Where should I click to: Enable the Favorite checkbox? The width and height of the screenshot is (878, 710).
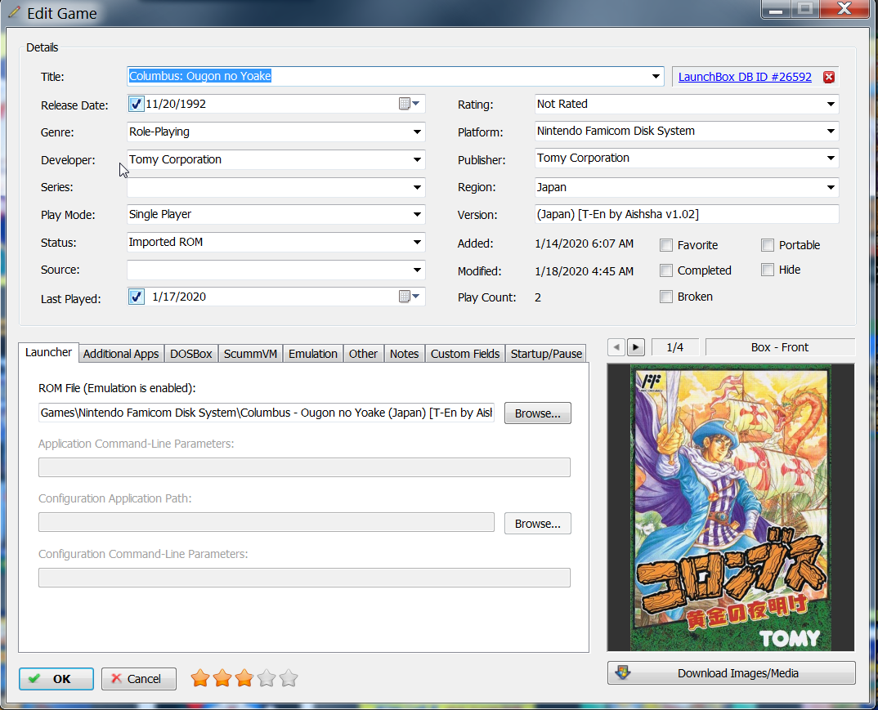[666, 245]
